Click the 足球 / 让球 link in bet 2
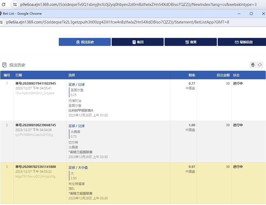 click(x=77, y=126)
